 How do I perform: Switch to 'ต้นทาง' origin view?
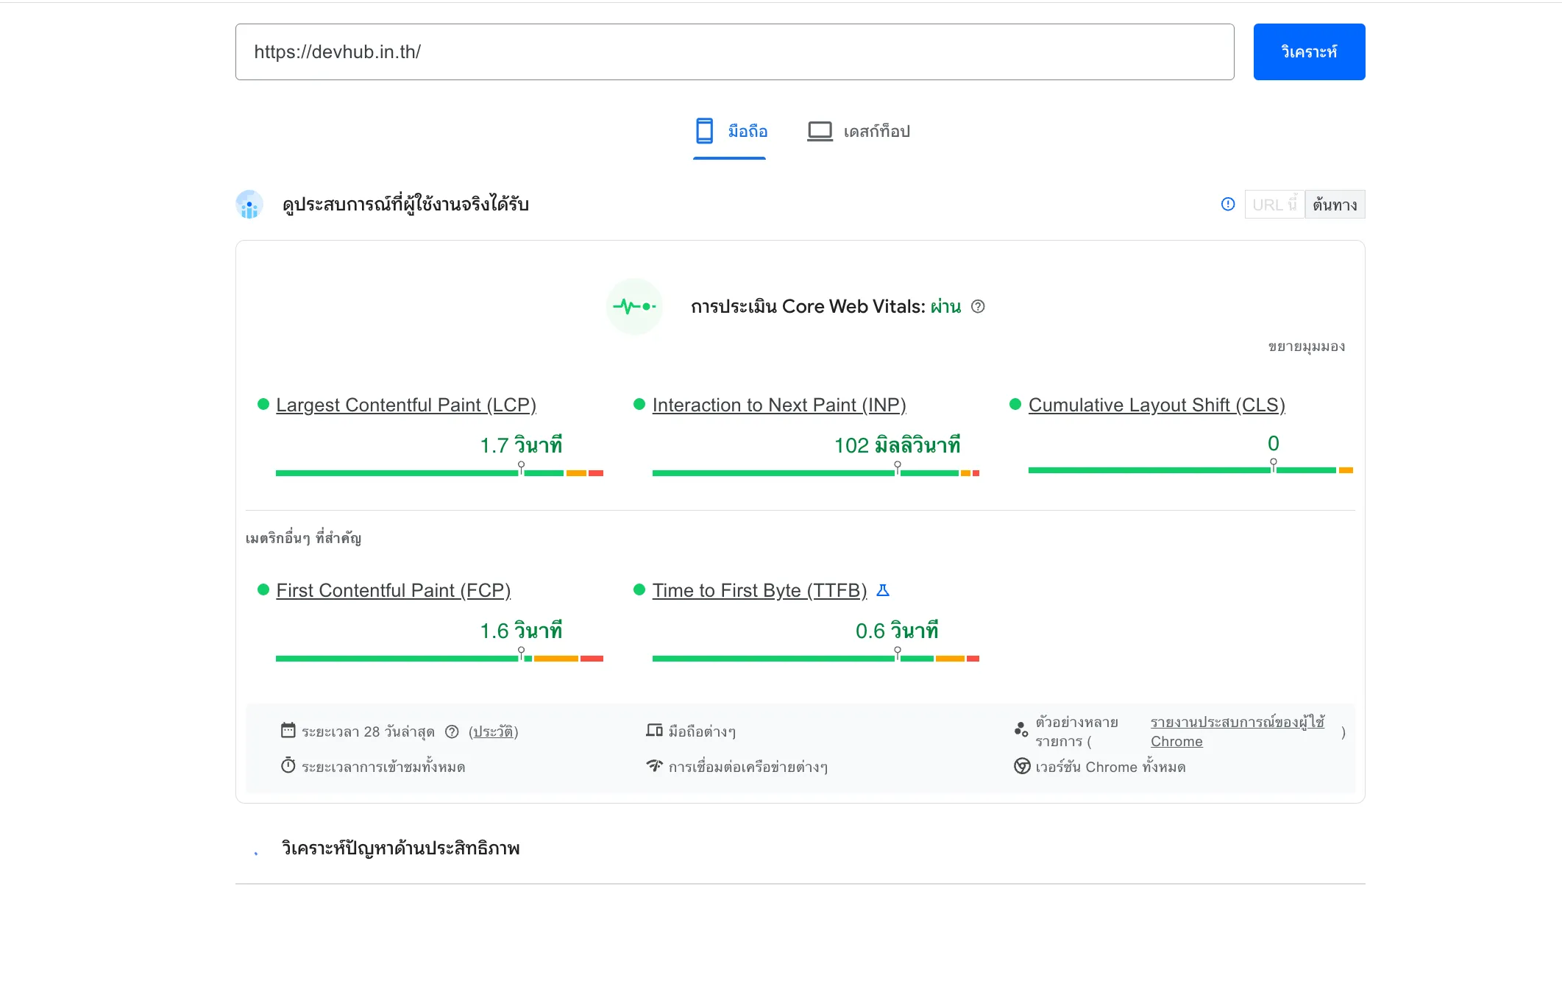point(1335,205)
